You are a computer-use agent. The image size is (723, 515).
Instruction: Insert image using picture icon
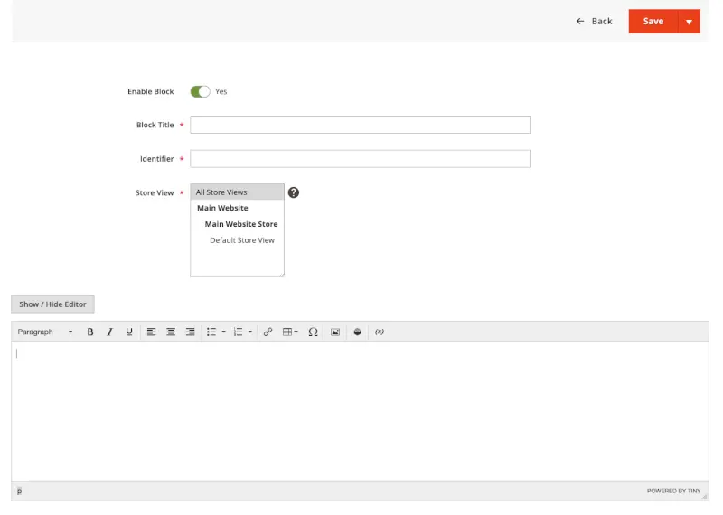(335, 332)
